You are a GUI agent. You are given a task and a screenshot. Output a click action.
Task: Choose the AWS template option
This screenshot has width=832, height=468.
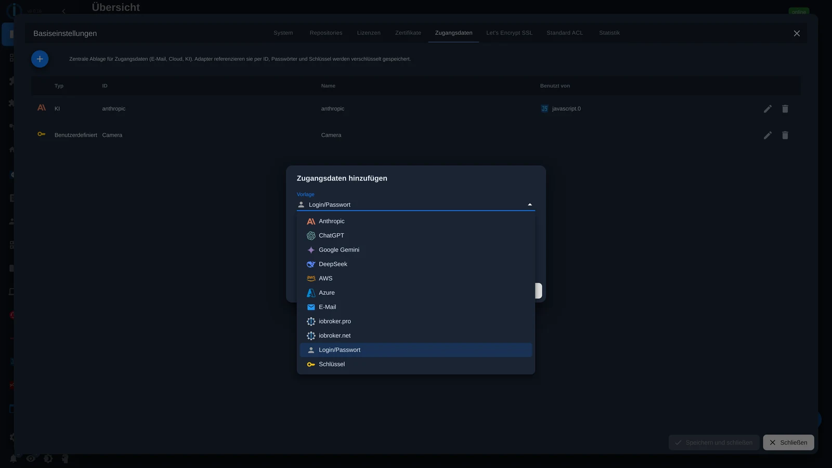coord(416,279)
